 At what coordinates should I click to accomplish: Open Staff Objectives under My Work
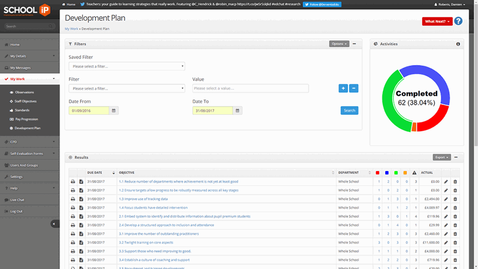tap(25, 101)
